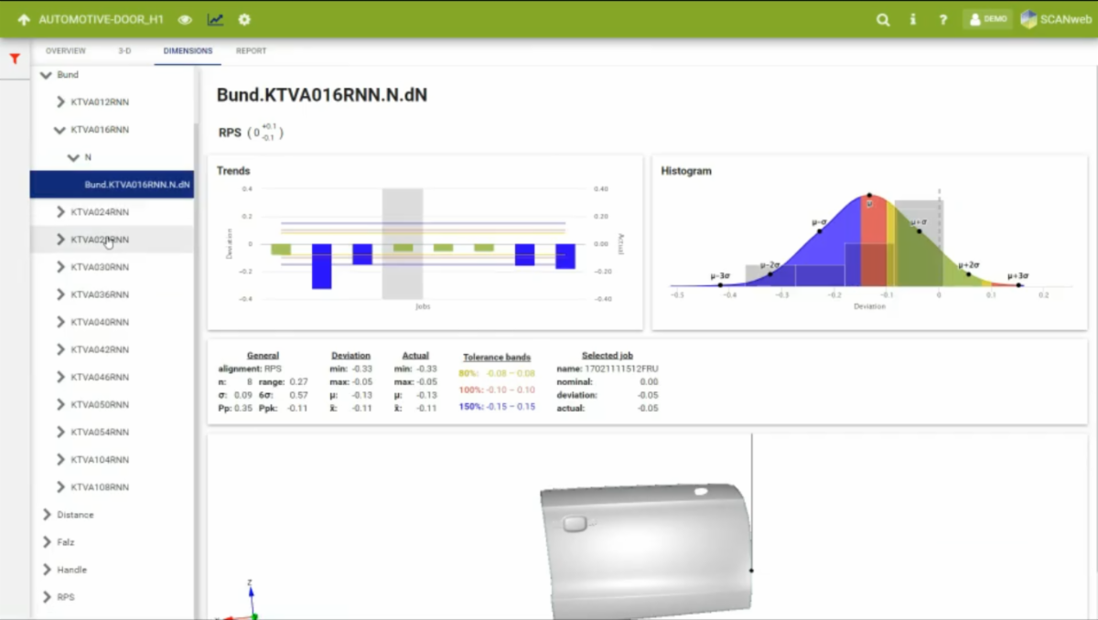This screenshot has height=620, width=1098.
Task: Click the gray highlighted job column in Trends
Action: [403, 243]
